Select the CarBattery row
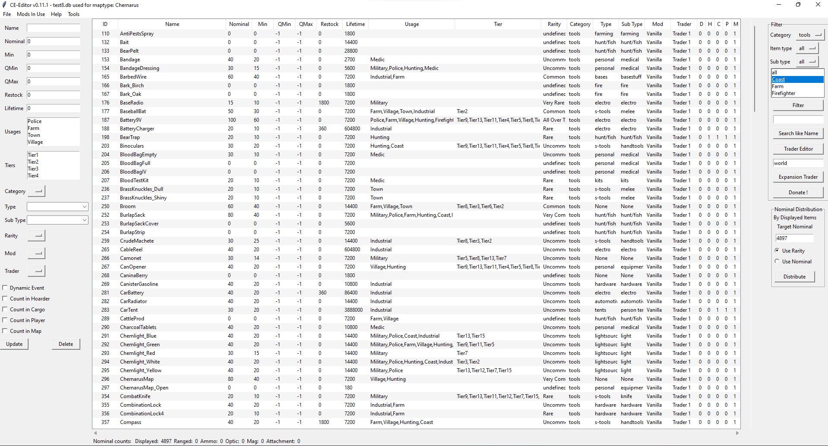The image size is (828, 446). click(417, 293)
